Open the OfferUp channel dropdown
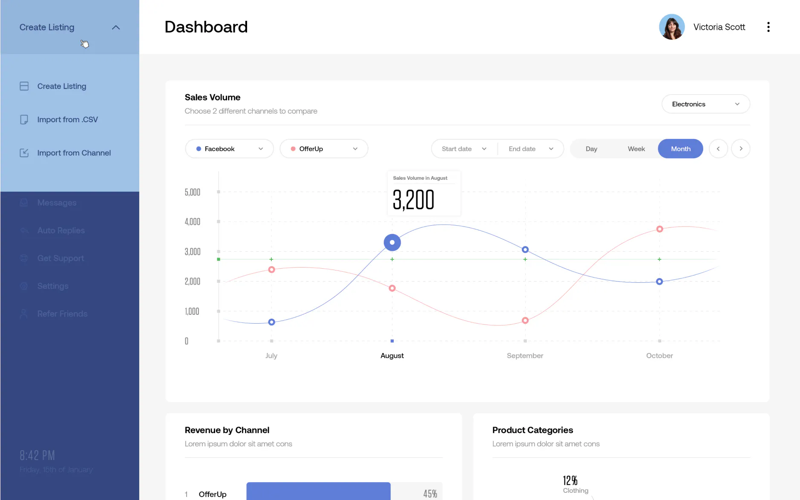The image size is (800, 500). pyautogui.click(x=324, y=149)
